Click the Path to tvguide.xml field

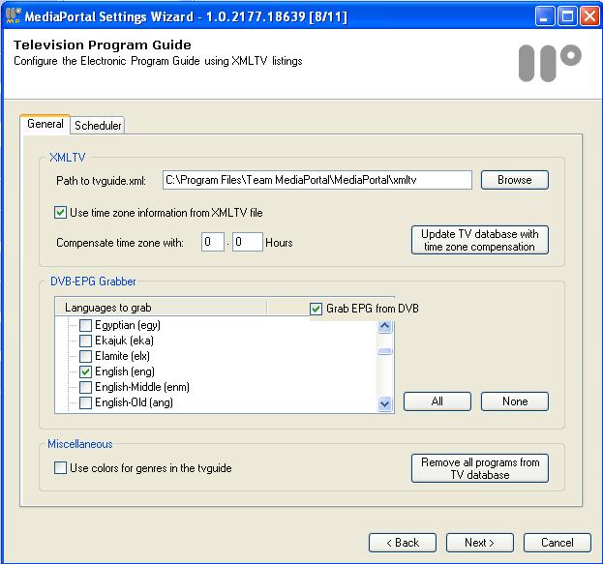pos(317,180)
